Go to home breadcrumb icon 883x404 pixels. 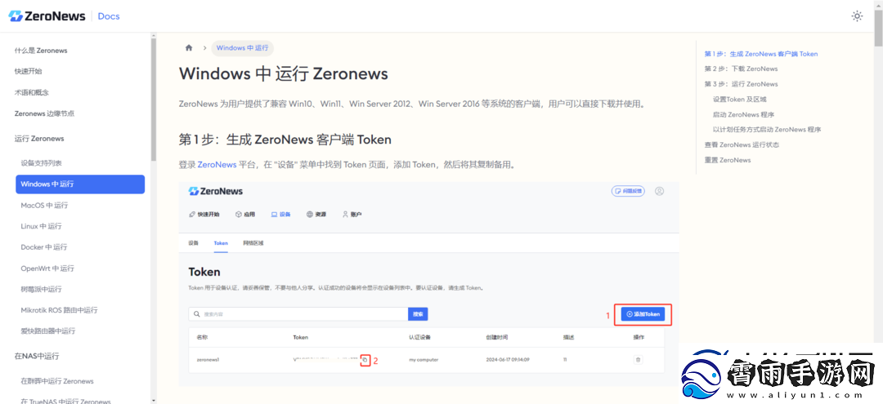(189, 48)
